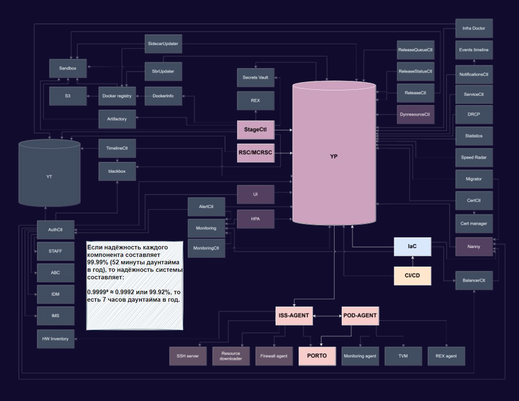Click the TVM node

coord(403,356)
